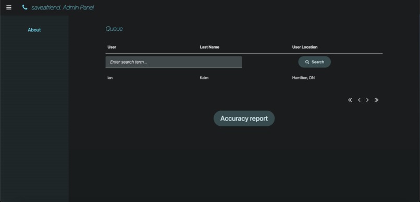Sort by User column header
Screen dimensions: 420x202
112,47
